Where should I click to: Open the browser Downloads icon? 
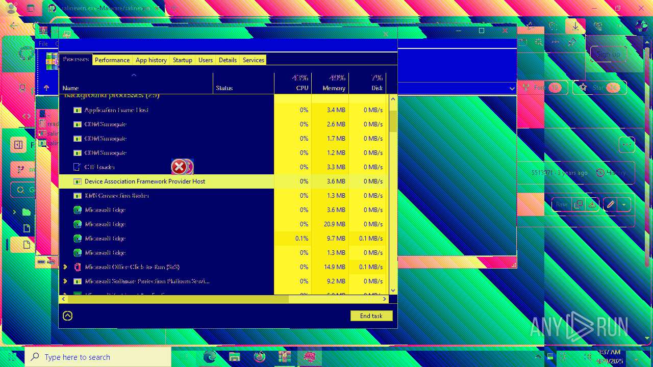point(575,26)
